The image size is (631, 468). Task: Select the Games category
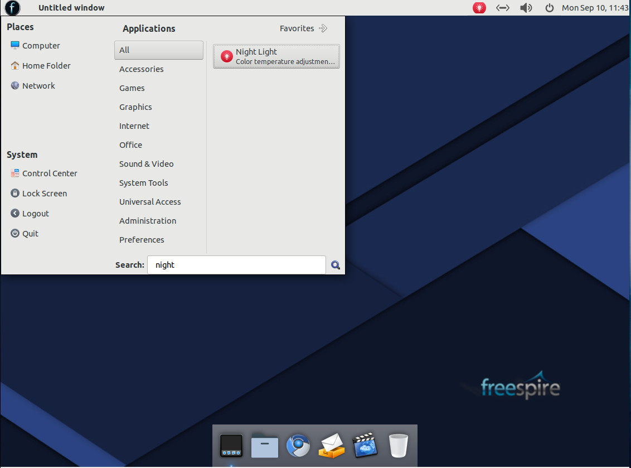158,88
